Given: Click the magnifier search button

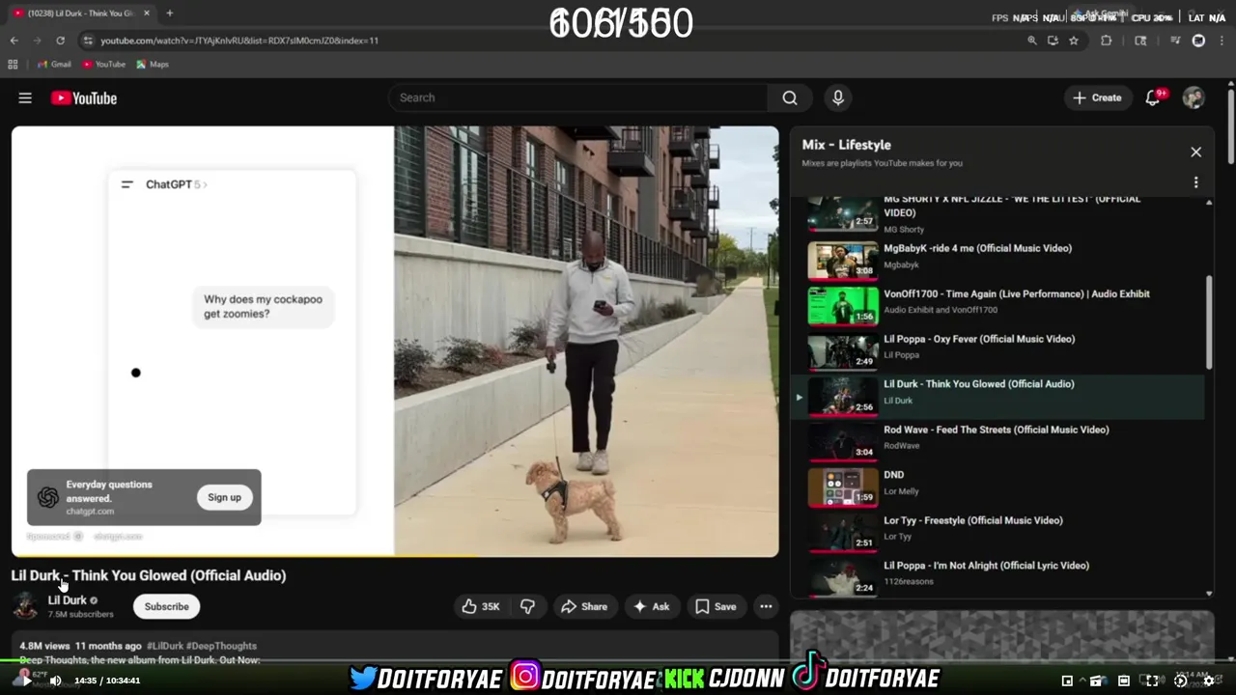Looking at the screenshot, I should pos(790,97).
